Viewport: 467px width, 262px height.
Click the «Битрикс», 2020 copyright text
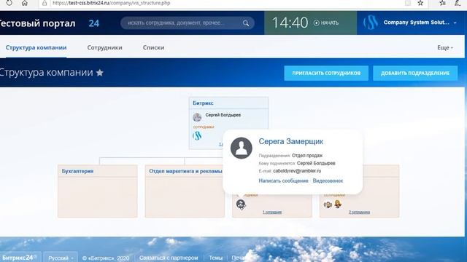tap(106, 258)
